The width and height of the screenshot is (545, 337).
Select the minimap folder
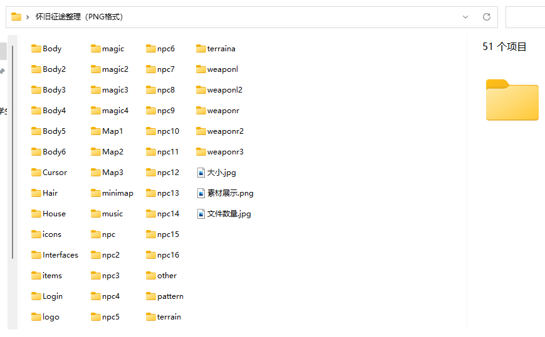[117, 193]
